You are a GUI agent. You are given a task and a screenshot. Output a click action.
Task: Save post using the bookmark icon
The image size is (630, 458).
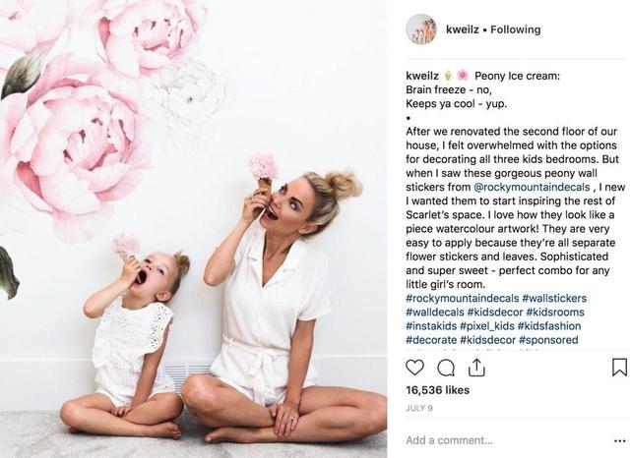click(619, 367)
